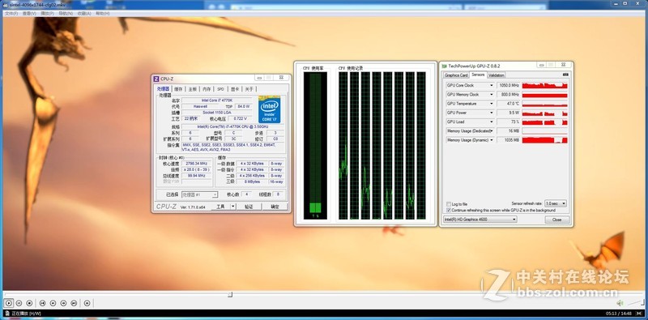The image size is (648, 320).
Task: Expand the GPU Memory Clock sensor dropdown
Action: (492, 95)
